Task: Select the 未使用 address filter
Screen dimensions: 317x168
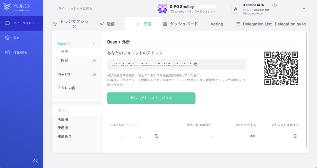Action: click(x=63, y=119)
